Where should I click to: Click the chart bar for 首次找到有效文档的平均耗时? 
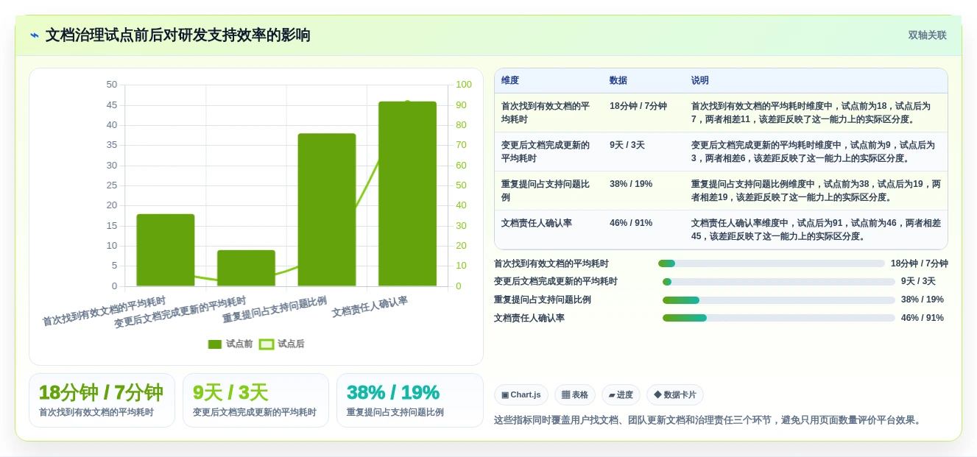pos(166,250)
